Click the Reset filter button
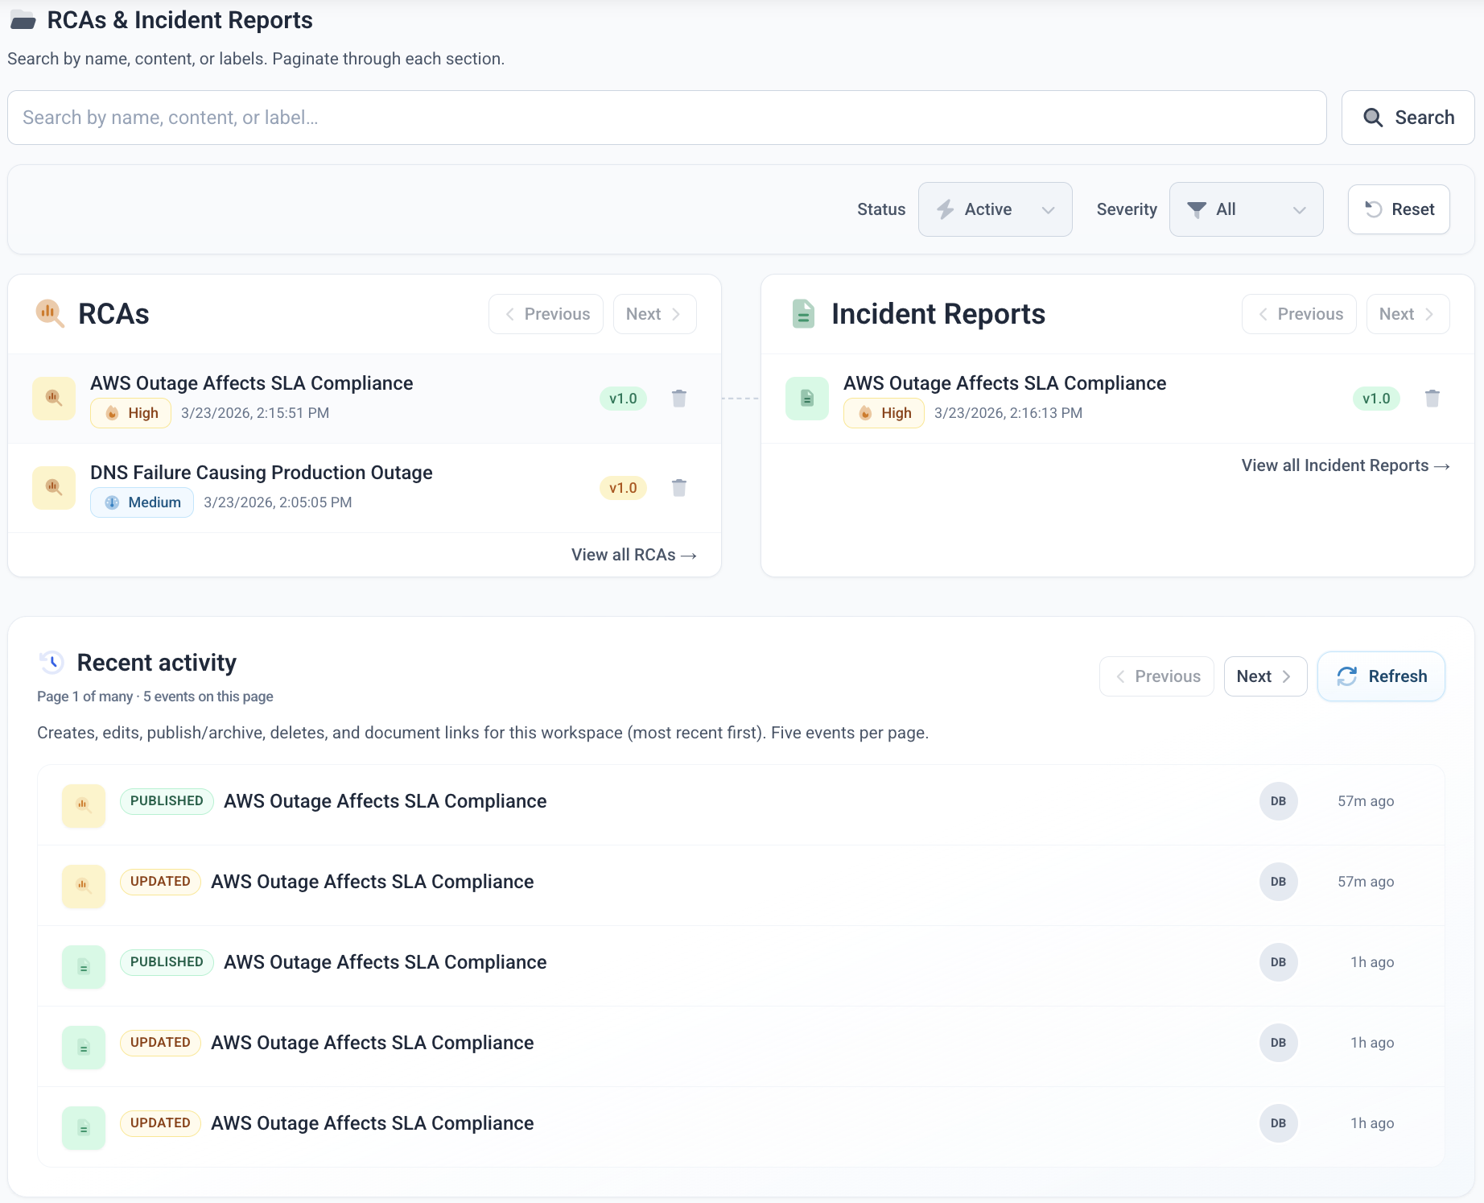The height and width of the screenshot is (1203, 1484). point(1399,209)
